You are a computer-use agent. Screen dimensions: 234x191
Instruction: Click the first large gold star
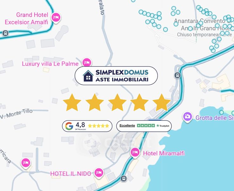coord(72,103)
